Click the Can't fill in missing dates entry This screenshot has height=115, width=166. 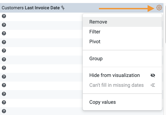tap(122, 85)
